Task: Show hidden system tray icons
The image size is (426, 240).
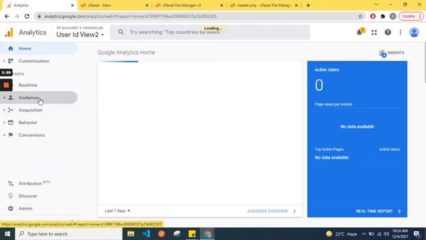Action: point(364,234)
